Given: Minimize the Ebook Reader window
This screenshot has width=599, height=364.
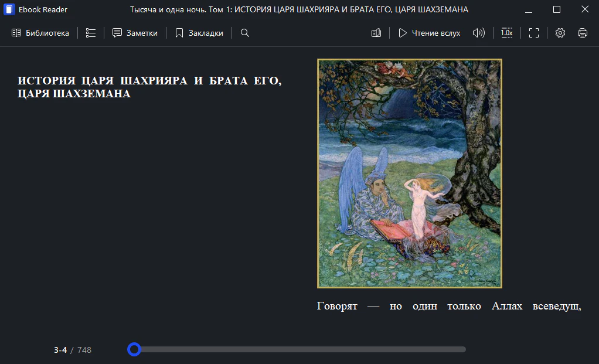Looking at the screenshot, I should [530, 9].
